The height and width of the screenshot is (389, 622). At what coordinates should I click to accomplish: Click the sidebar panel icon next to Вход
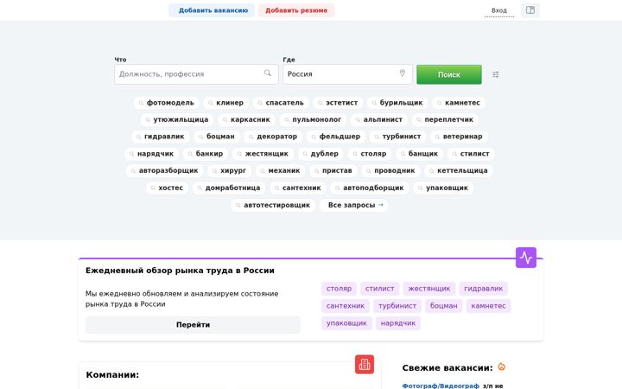click(530, 10)
